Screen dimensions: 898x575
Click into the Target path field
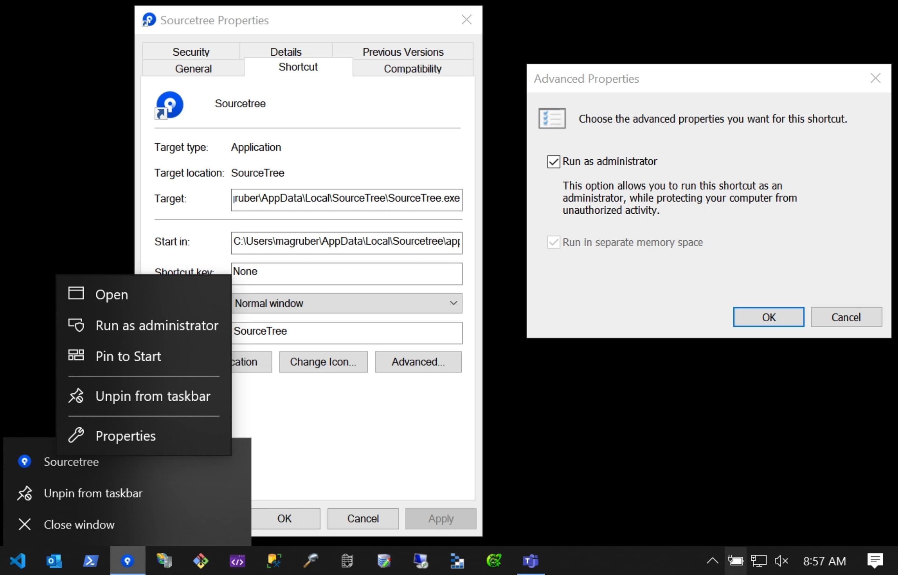coord(346,200)
